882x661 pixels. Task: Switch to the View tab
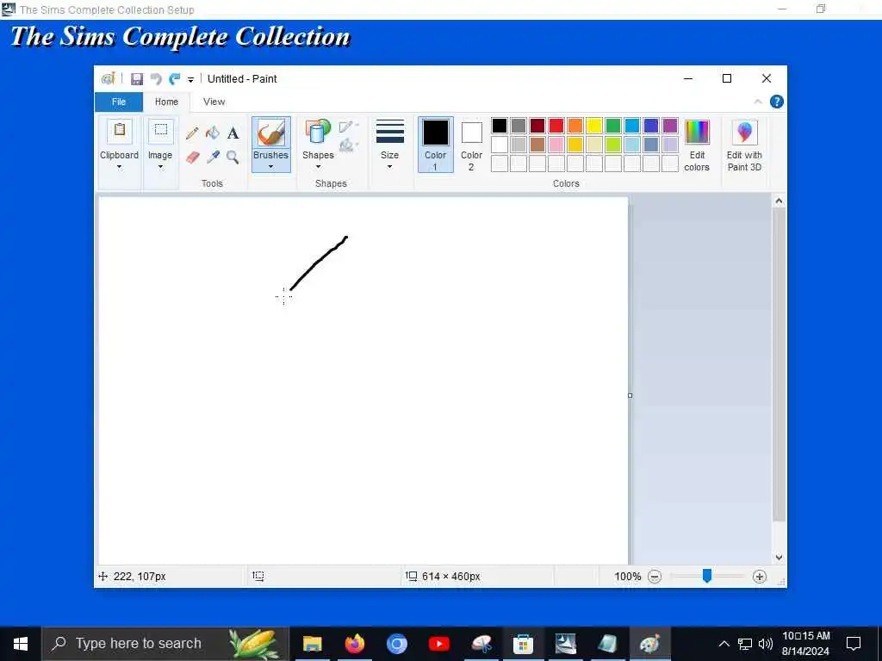tap(214, 102)
